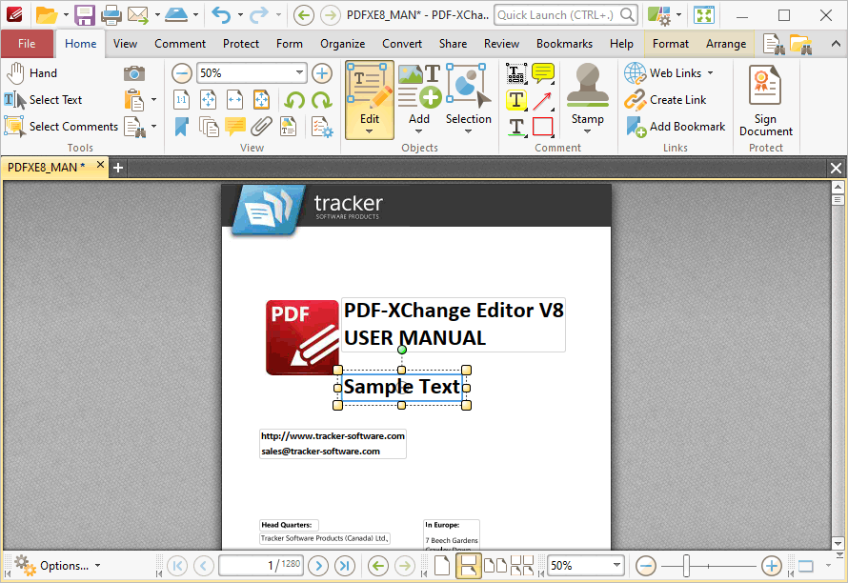Toggle full screen mode icon
Screen dimensions: 848x583
coord(703,15)
